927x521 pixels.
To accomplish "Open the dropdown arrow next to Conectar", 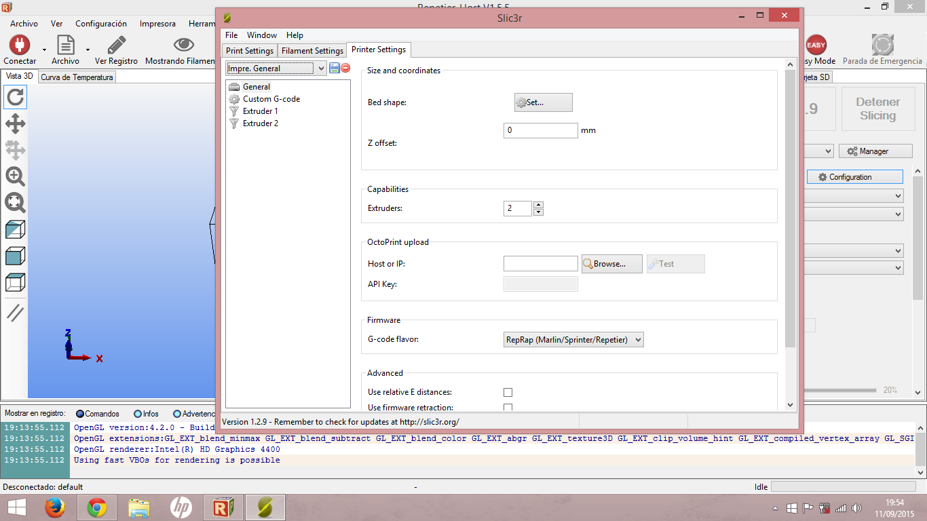I will (x=44, y=50).
